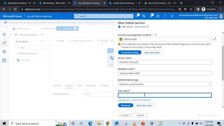The width and height of the screenshot is (224, 126).
Task: Open the directory switcher icon in header
Action: point(144,16)
